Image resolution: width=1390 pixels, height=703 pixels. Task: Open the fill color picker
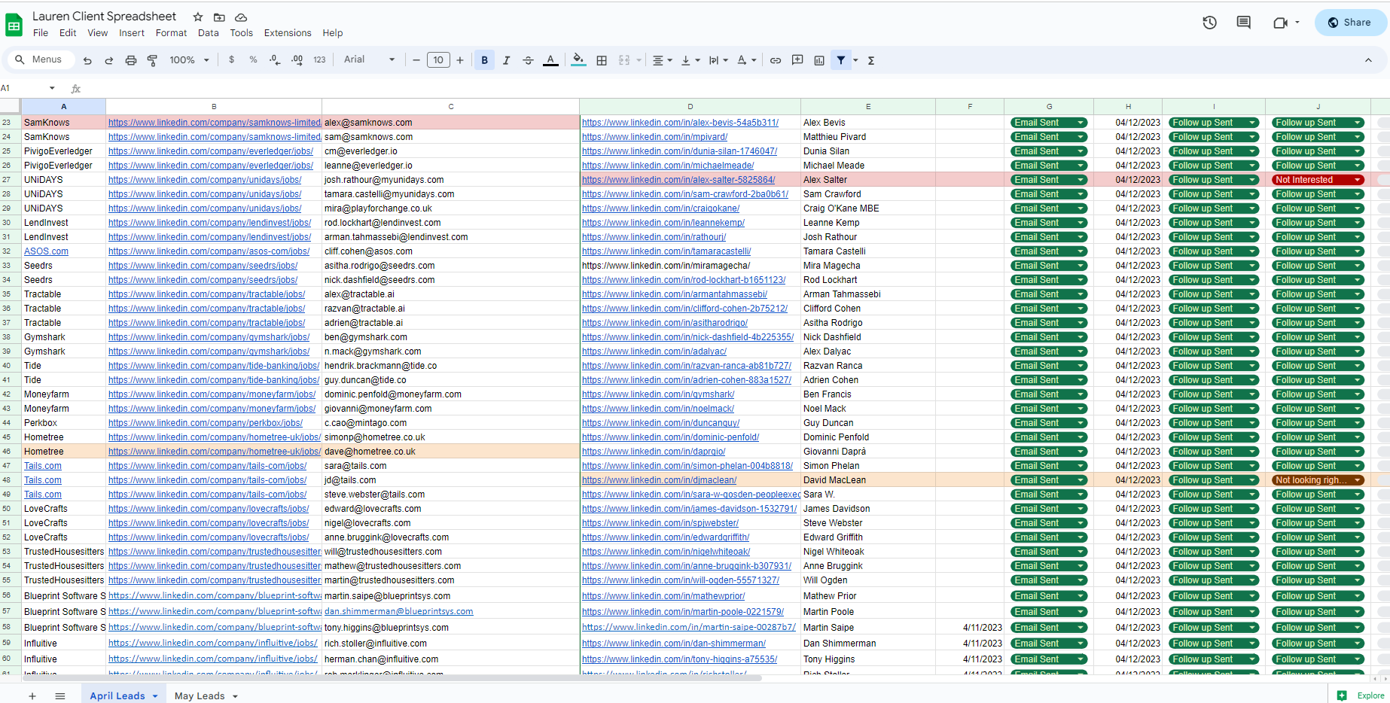[x=578, y=60]
